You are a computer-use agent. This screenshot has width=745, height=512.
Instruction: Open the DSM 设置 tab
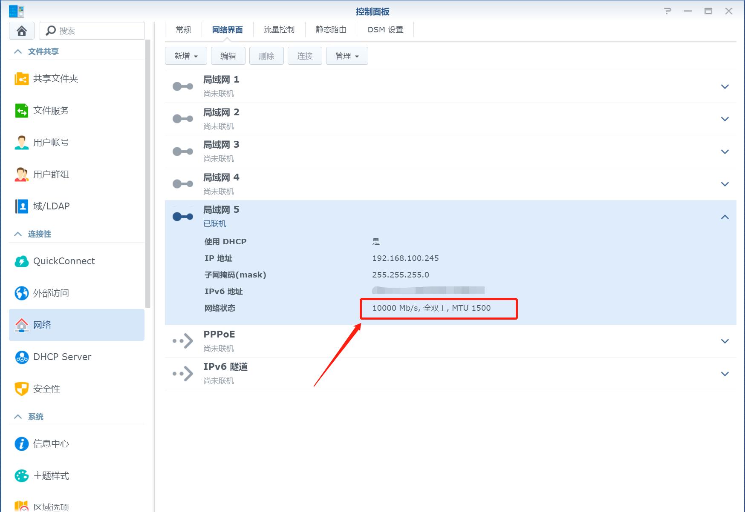pos(384,29)
